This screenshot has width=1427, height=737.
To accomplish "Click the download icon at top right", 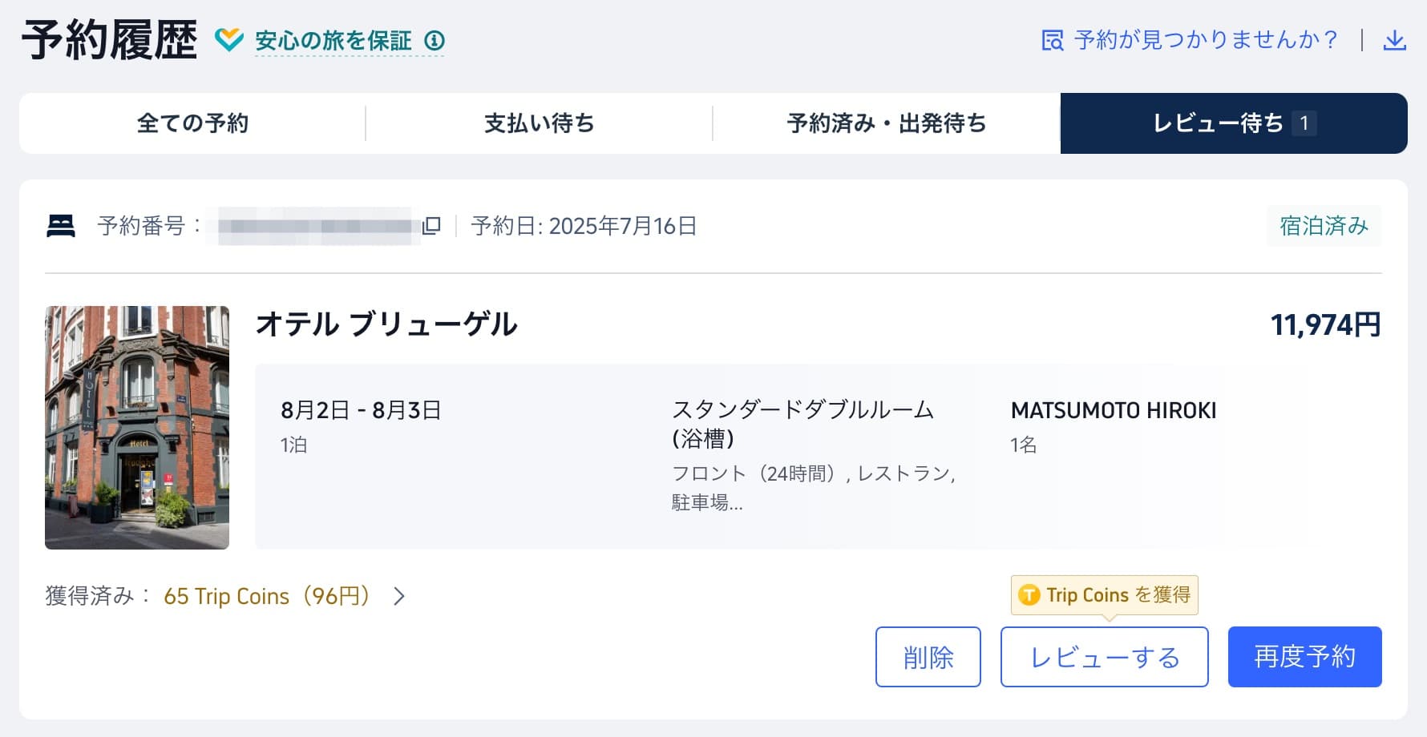I will [1394, 40].
